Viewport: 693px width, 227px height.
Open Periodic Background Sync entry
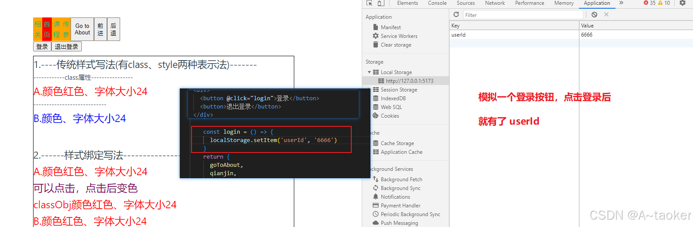coord(407,214)
